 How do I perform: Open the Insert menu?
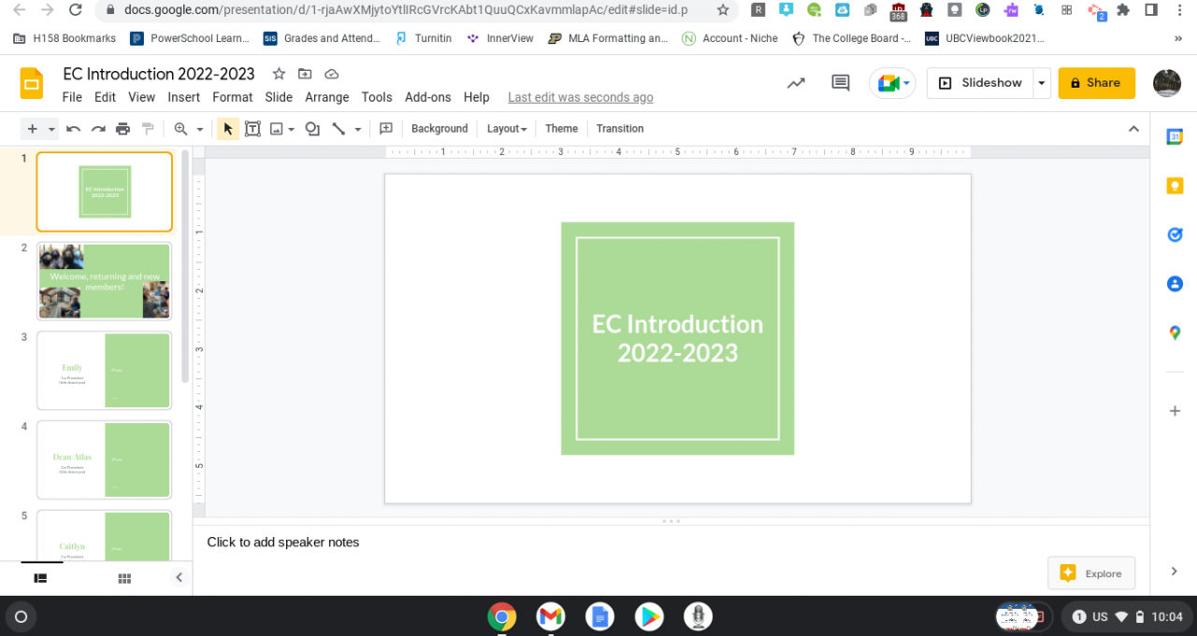(x=183, y=97)
